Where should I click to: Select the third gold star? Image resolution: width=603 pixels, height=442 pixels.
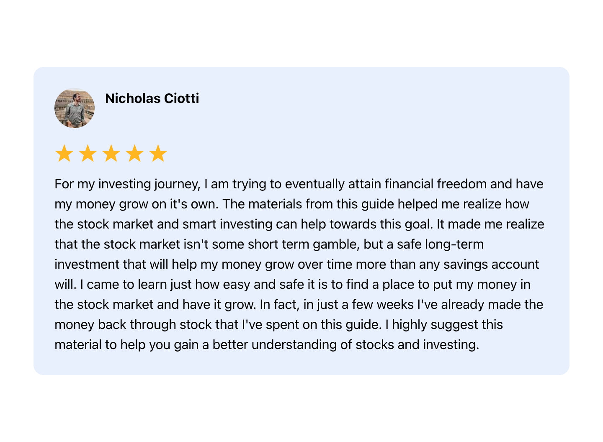111,154
